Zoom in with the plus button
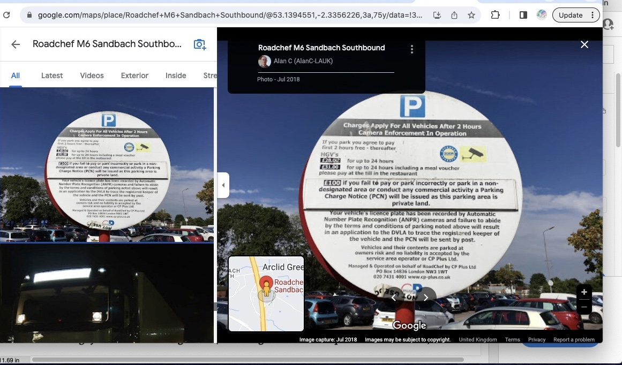 pyautogui.click(x=583, y=292)
